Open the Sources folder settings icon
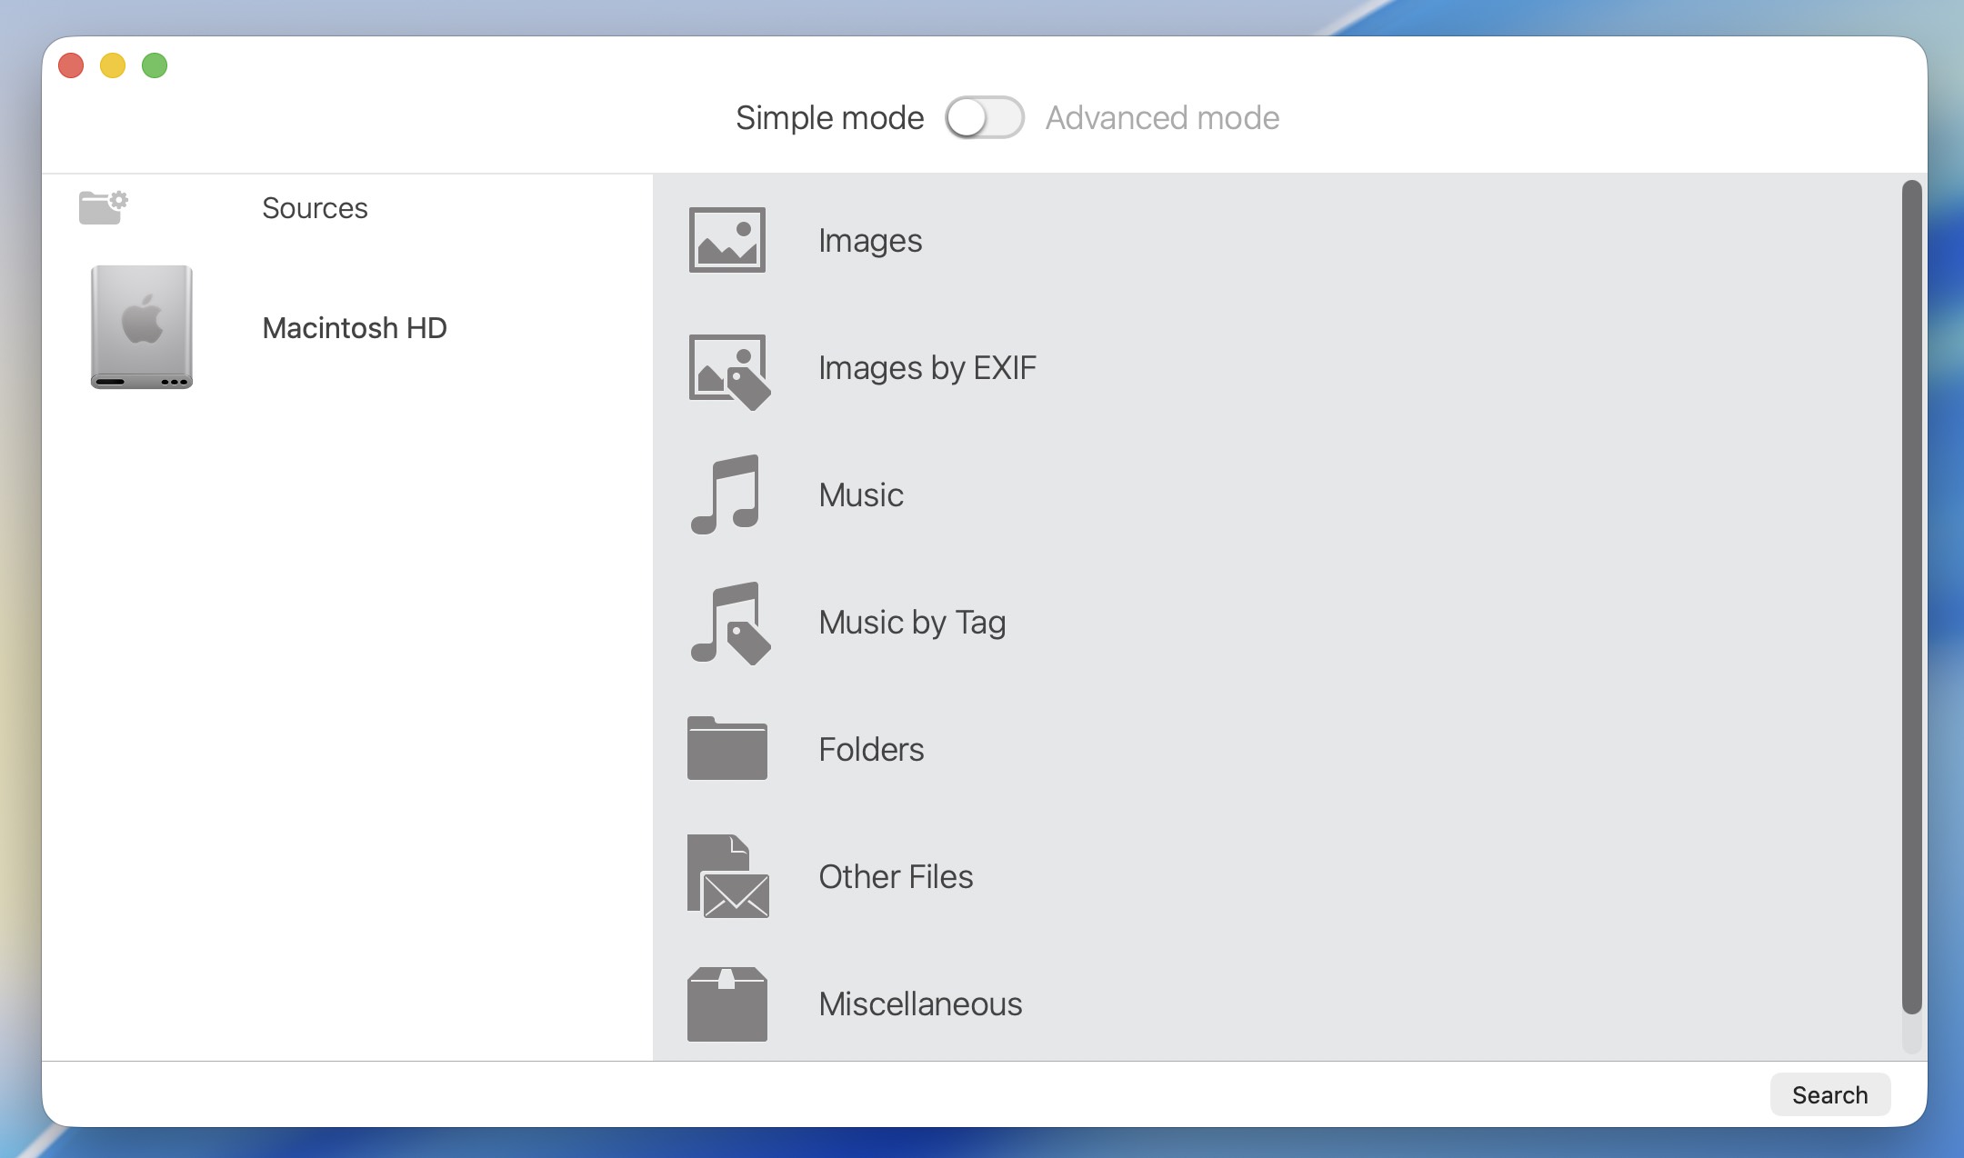The image size is (1964, 1158). pos(103,207)
